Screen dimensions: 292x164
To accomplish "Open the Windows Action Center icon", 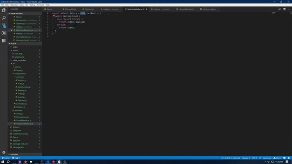I will point(287,162).
